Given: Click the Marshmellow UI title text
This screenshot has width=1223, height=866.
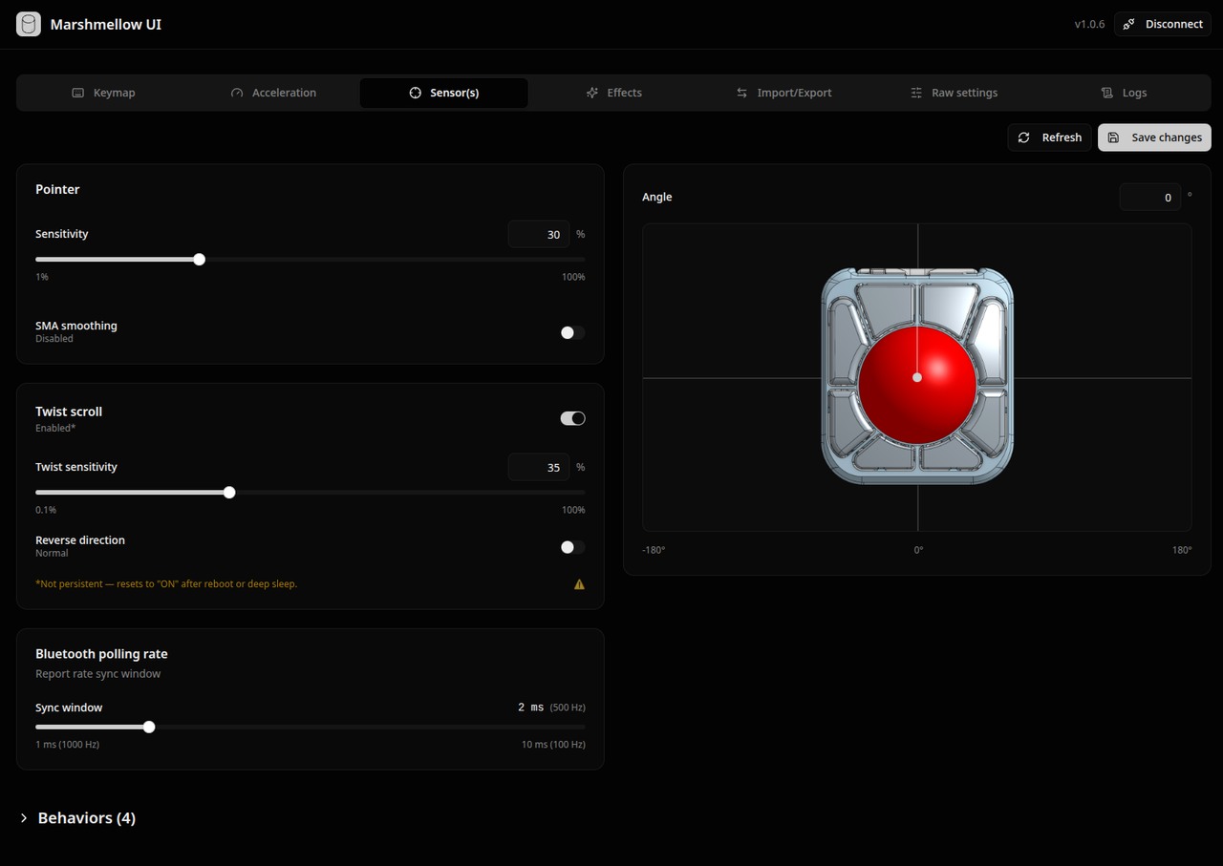Looking at the screenshot, I should (105, 24).
